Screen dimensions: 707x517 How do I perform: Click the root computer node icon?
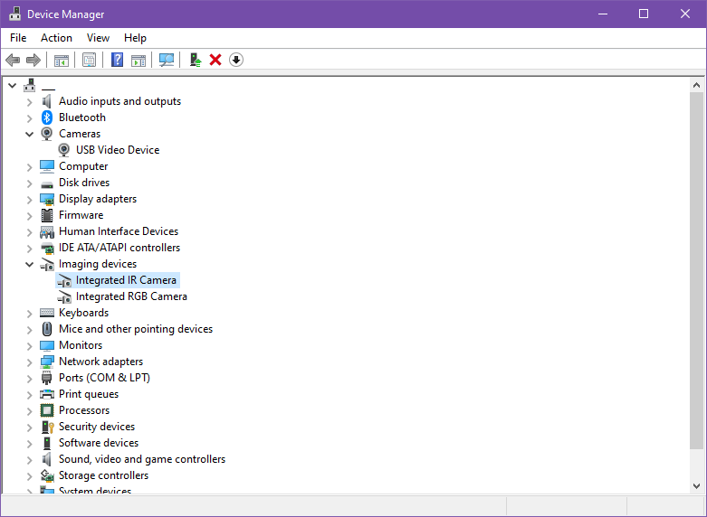point(30,85)
